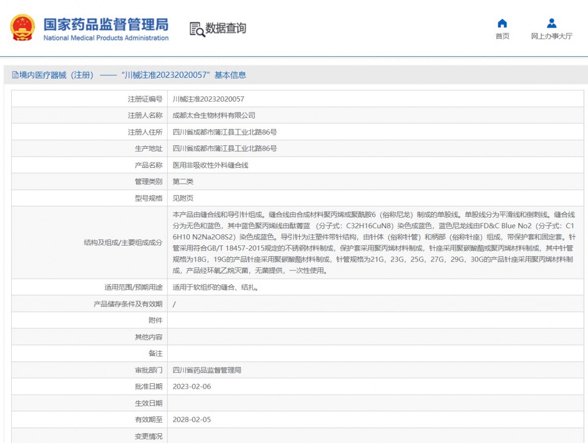Viewport: 588px width, 443px height.
Task: Click the 数据查询 magnifier document icon
Action: tap(197, 29)
